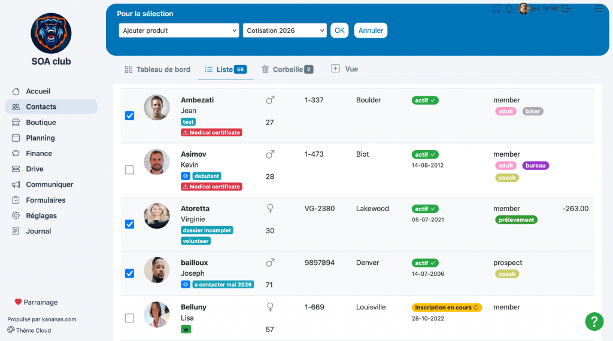
Task: Open Atoretta Virginie's profile photo
Action: pos(157,215)
